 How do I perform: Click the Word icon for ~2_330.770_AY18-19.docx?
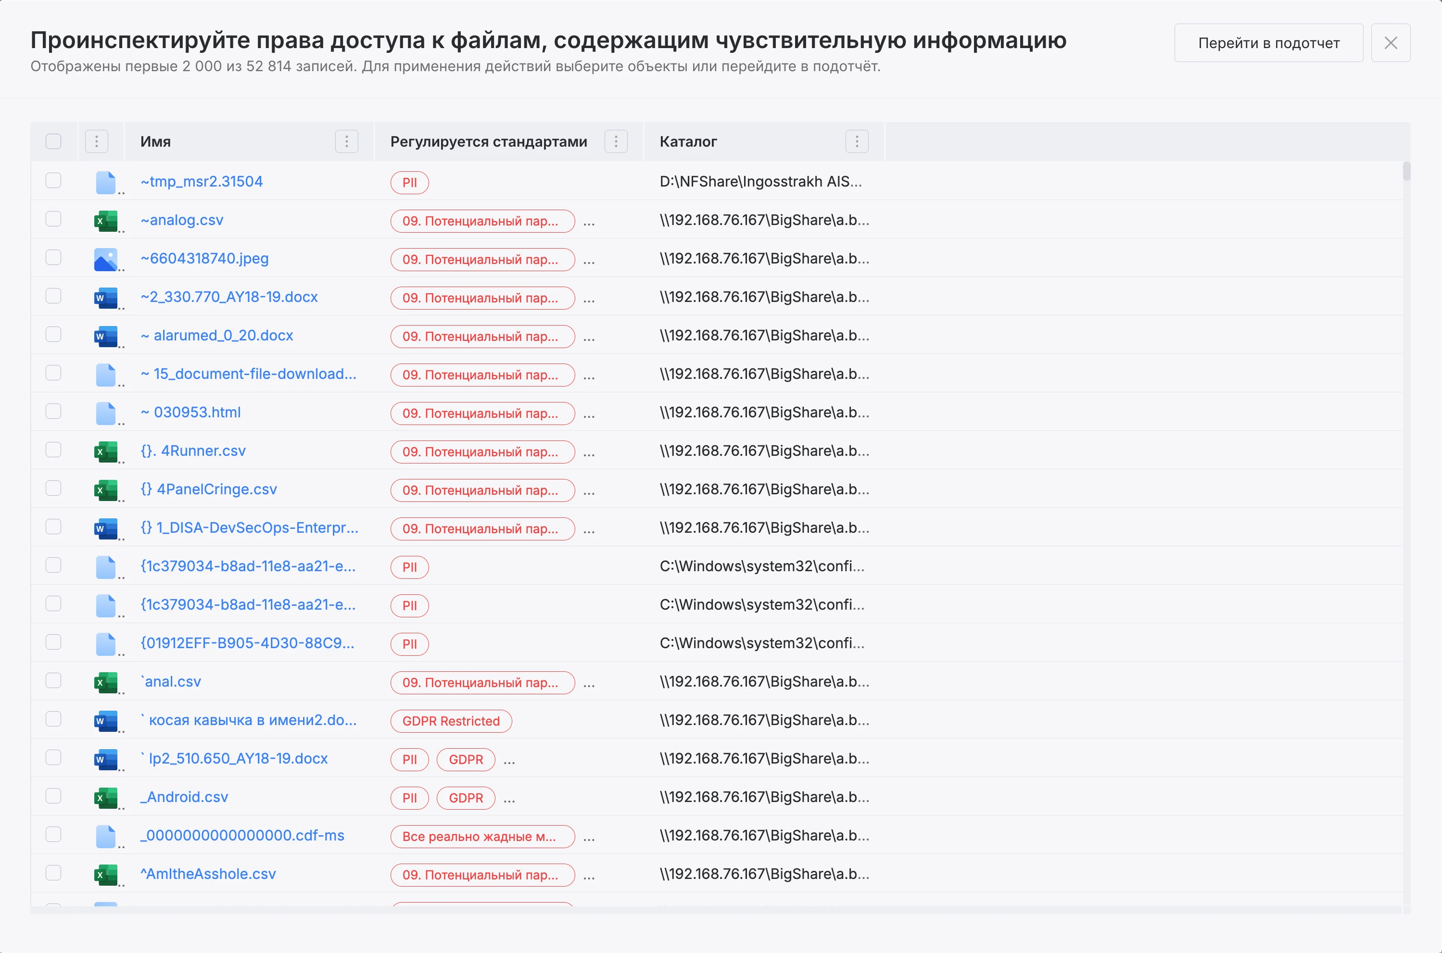pos(106,298)
